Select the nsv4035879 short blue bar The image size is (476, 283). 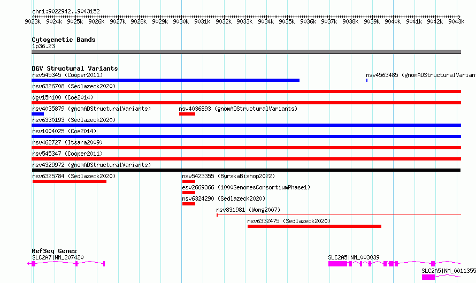pyautogui.click(x=37, y=114)
